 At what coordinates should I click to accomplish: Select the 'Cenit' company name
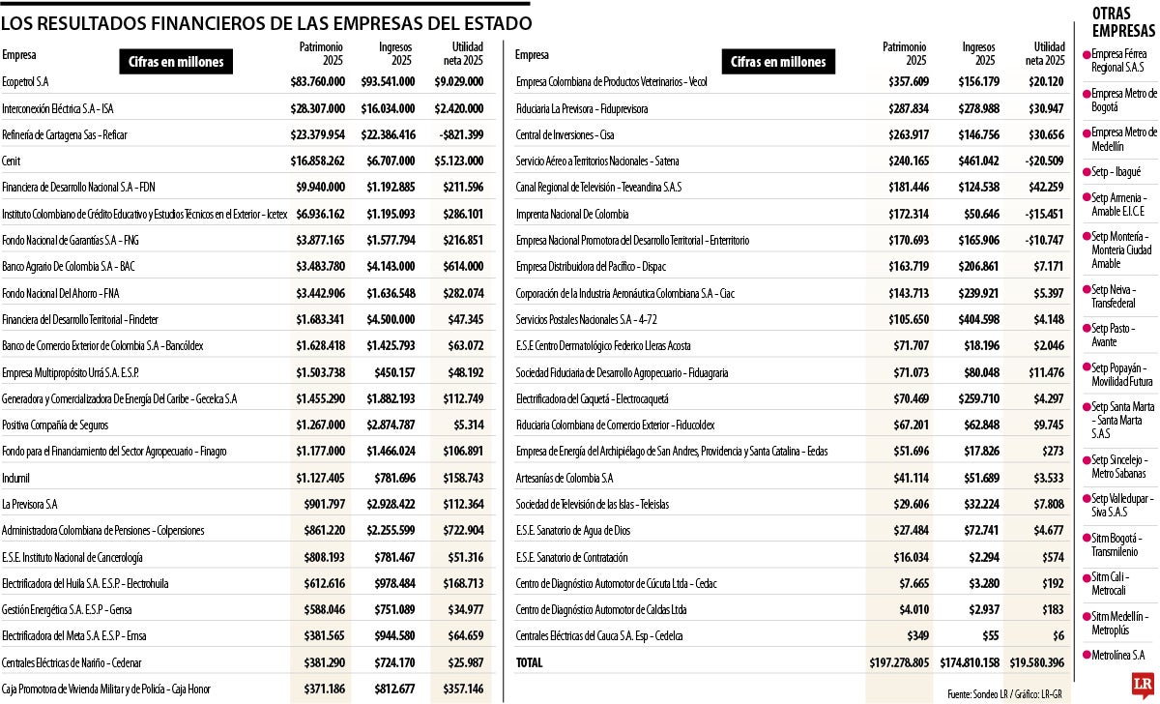12,161
